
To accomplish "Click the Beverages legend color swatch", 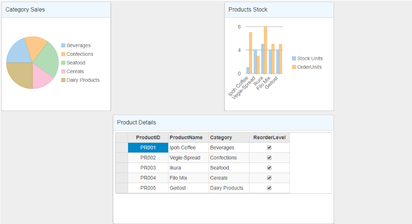I will point(63,46).
